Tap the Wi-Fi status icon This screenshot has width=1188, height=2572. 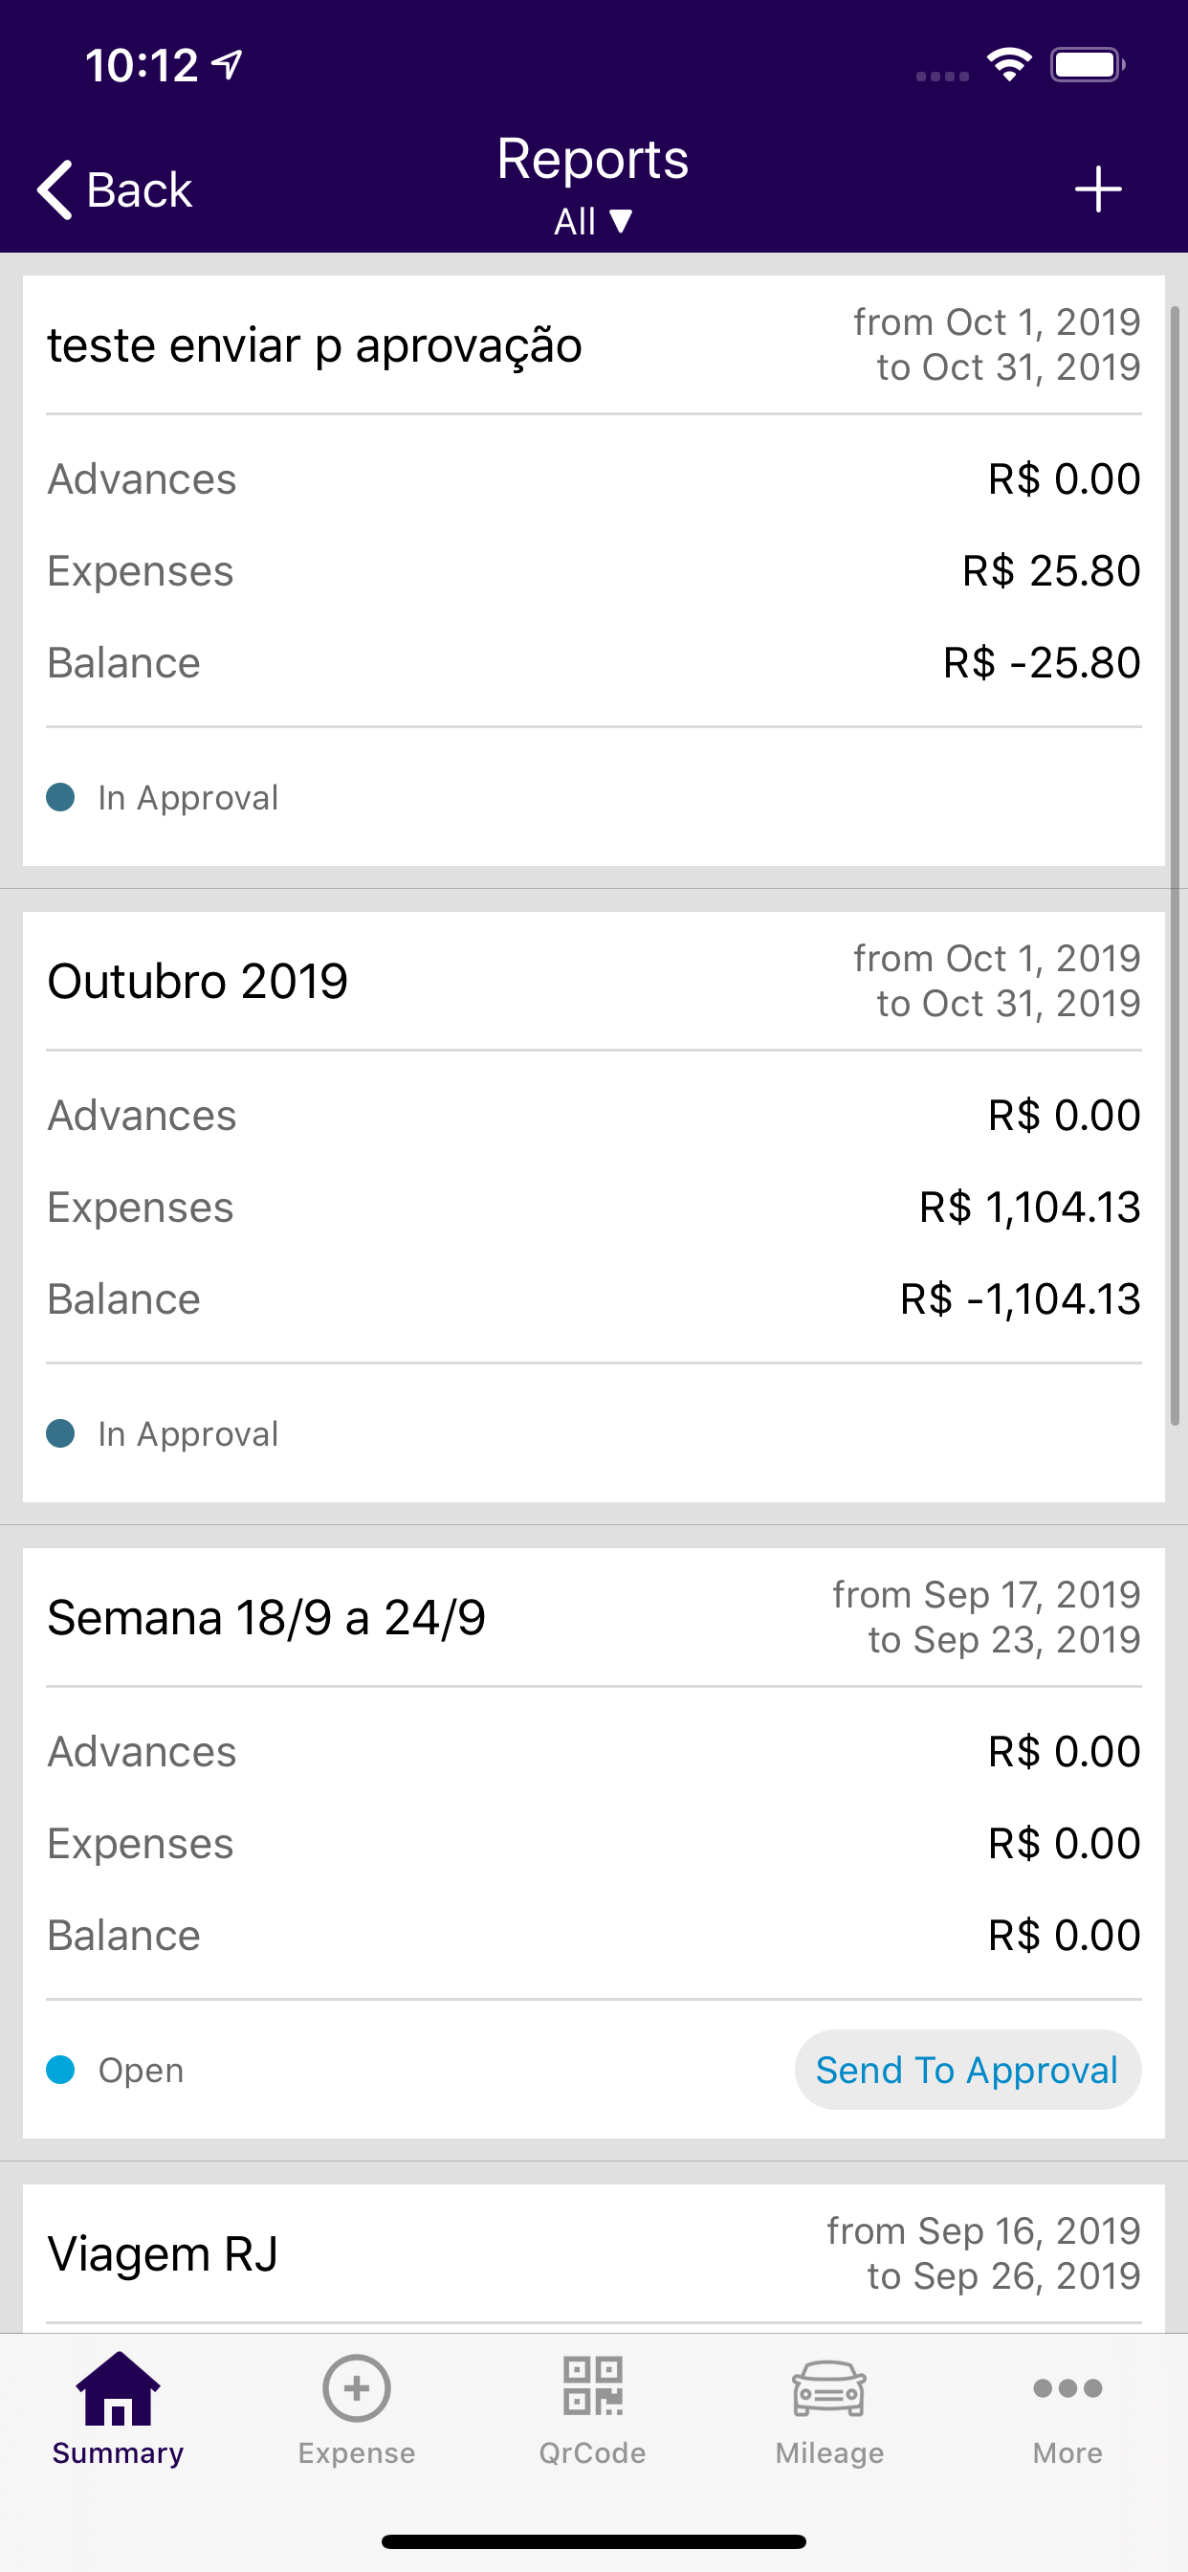click(x=1009, y=66)
